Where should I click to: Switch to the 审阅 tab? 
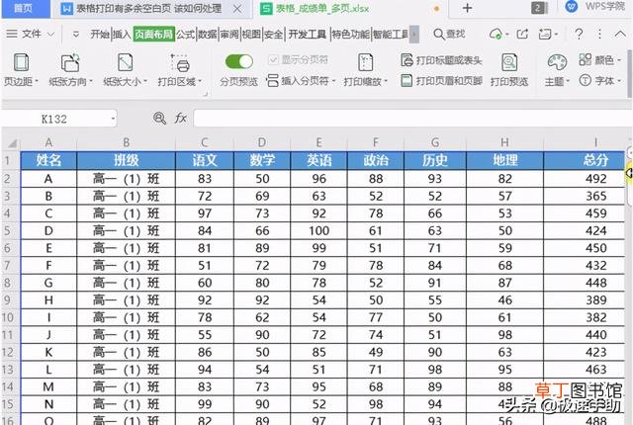[229, 35]
